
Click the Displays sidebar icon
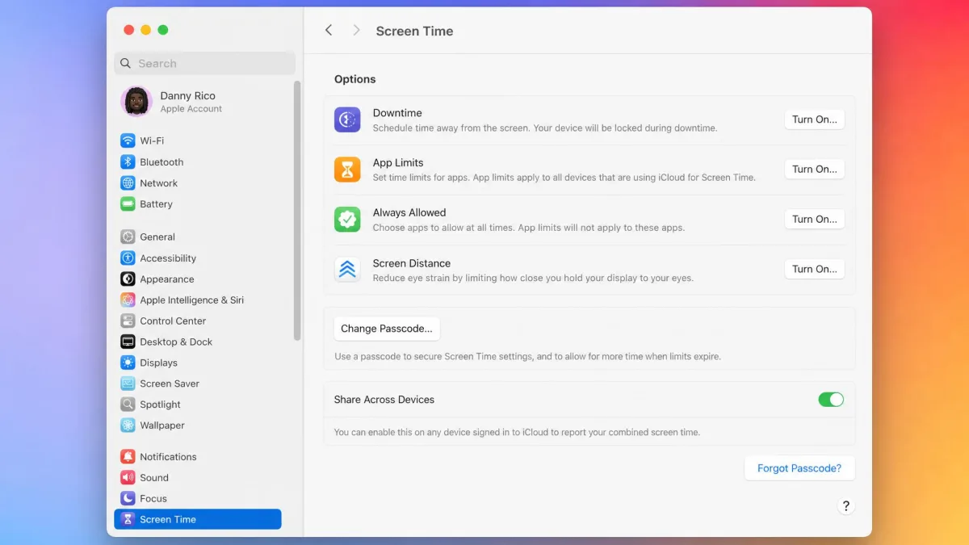(x=128, y=363)
